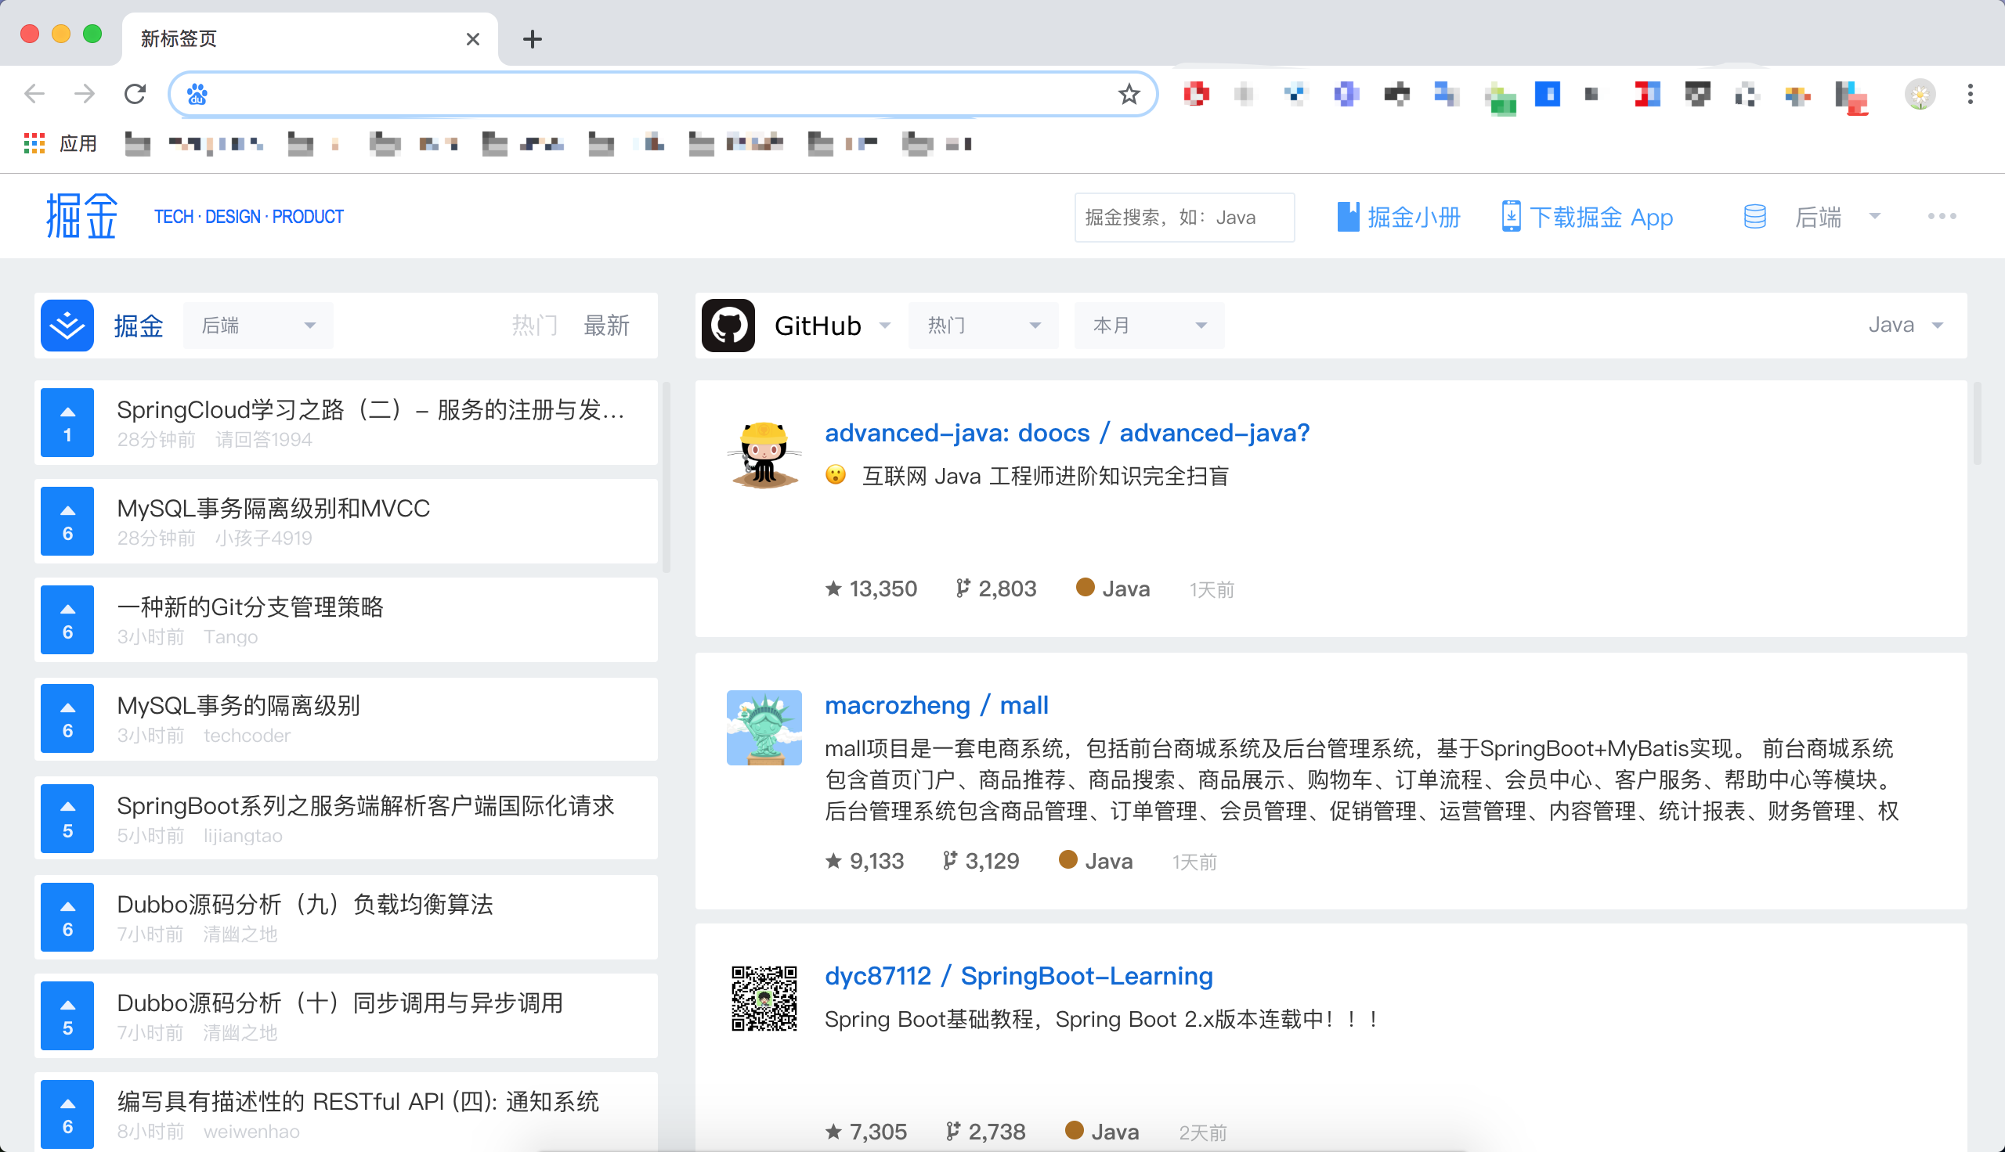Bookmark this page with the star icon
Screen dimensions: 2005x1152
(x=1129, y=94)
